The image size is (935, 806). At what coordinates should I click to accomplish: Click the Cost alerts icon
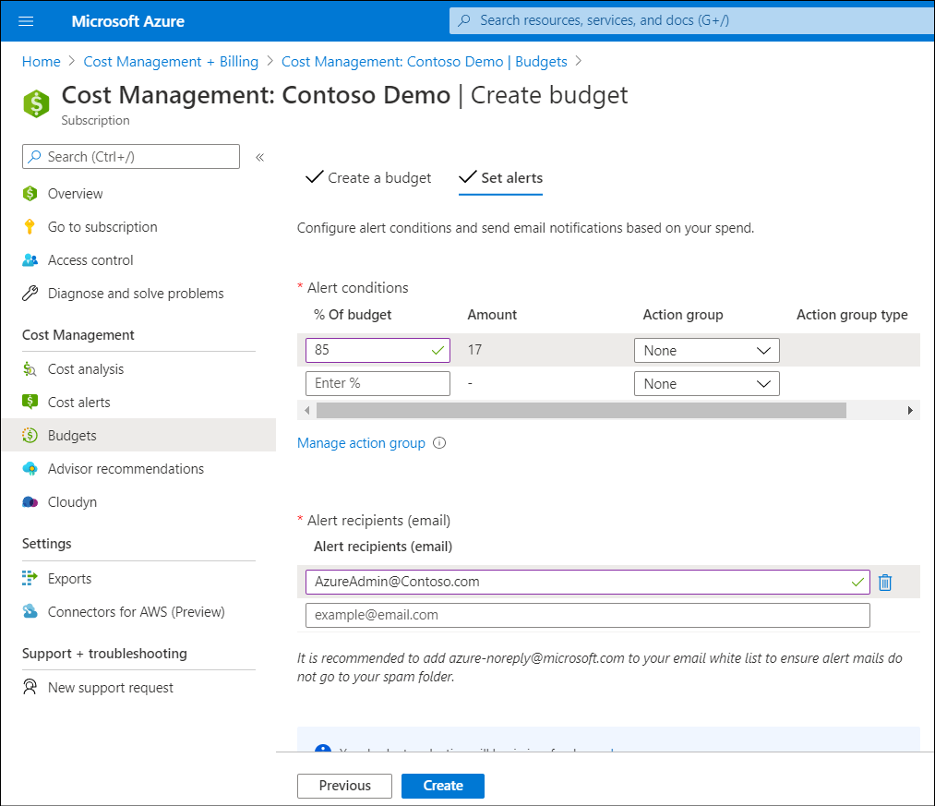tap(30, 403)
